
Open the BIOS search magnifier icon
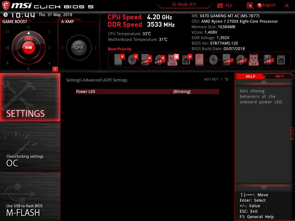coord(250,6)
